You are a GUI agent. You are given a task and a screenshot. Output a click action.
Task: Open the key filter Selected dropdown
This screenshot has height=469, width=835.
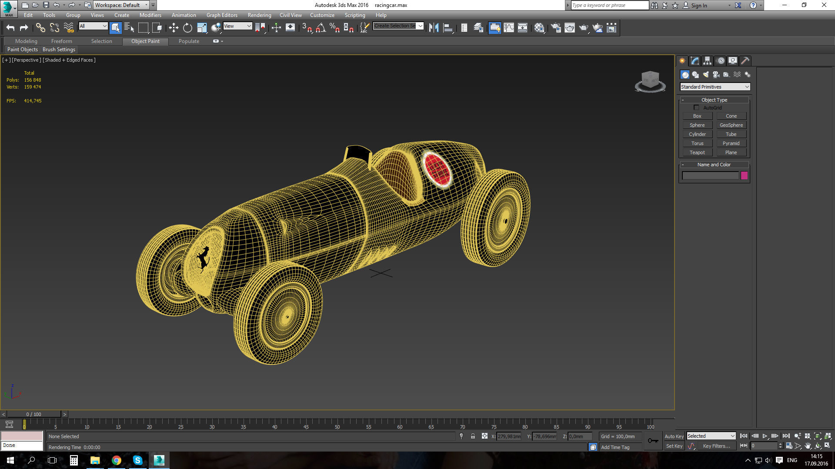click(x=711, y=436)
